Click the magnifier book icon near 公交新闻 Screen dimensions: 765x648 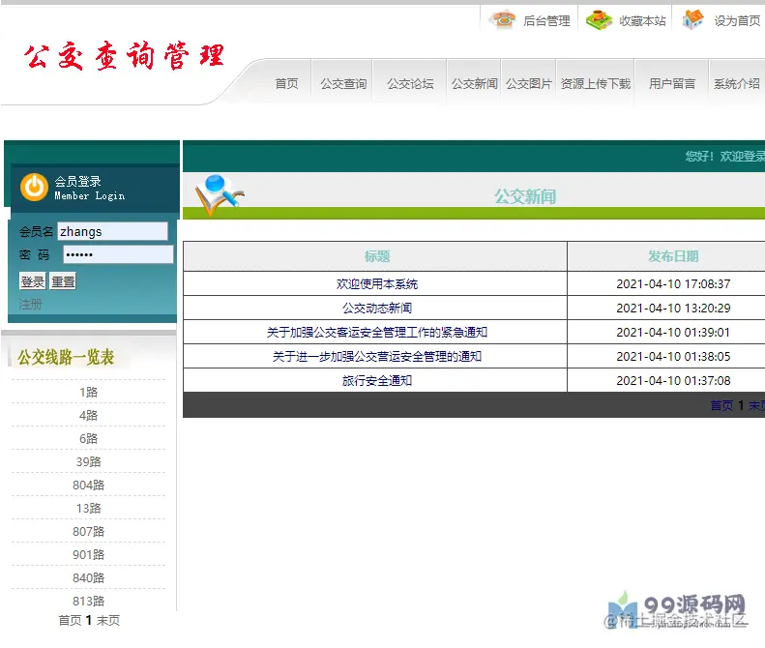tap(220, 194)
